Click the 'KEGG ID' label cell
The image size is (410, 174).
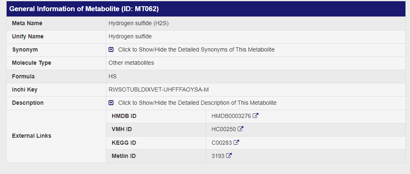(x=124, y=143)
